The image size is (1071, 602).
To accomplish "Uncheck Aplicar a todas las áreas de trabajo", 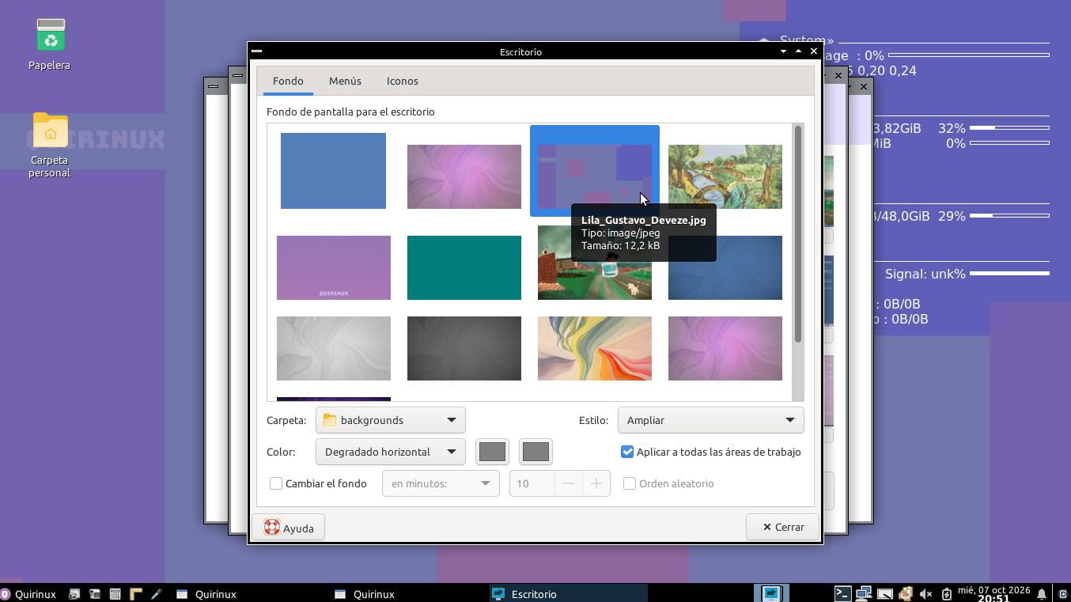I will pos(627,452).
